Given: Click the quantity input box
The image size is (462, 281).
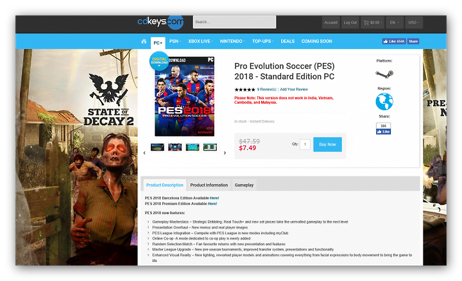Looking at the screenshot, I should pos(305,144).
